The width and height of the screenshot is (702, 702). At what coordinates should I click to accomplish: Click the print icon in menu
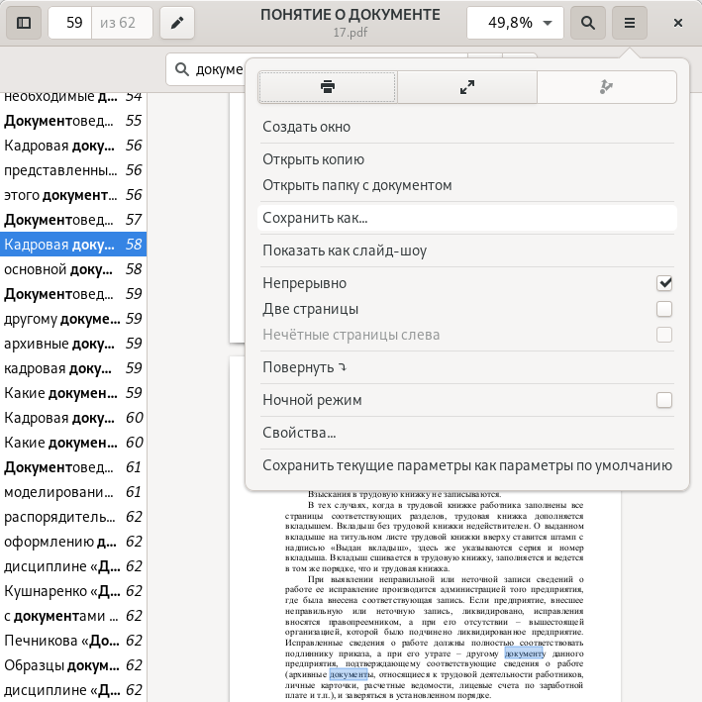[327, 87]
